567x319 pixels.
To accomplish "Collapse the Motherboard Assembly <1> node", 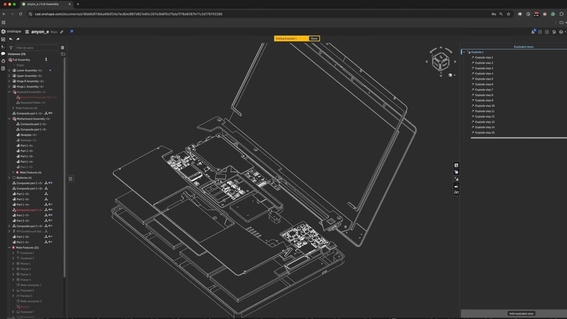I will point(9,119).
